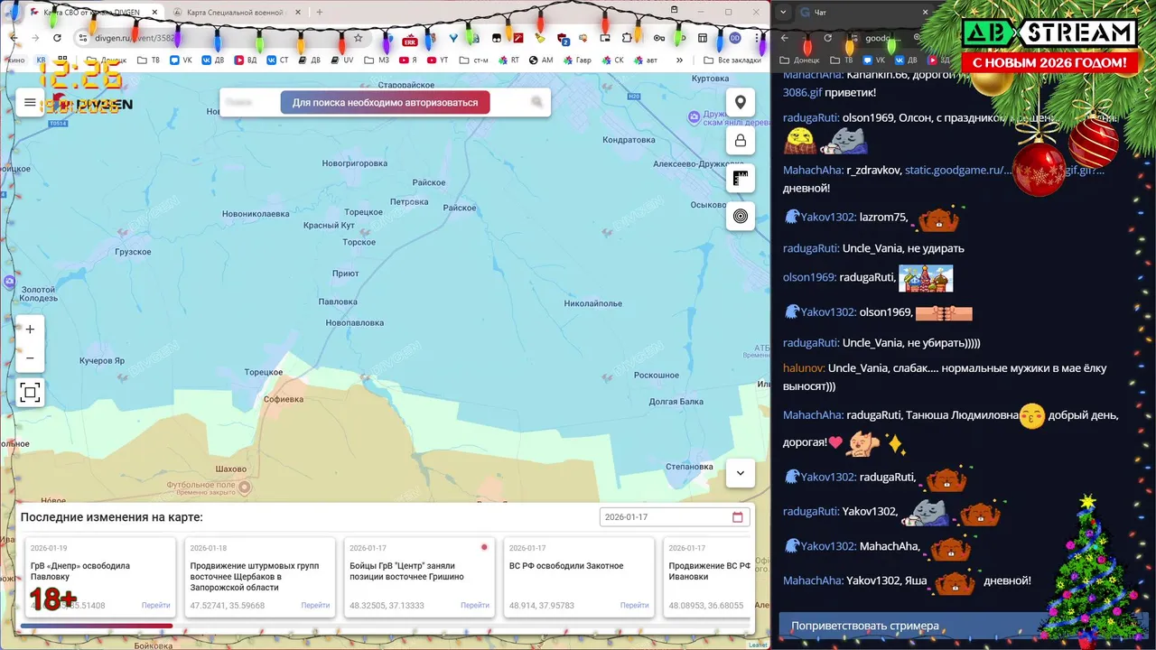Screen dimensions: 1156x650
Task: Open the 'YT' YouTube bookmark
Action: click(x=435, y=60)
